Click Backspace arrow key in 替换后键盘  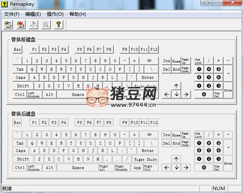149,134
